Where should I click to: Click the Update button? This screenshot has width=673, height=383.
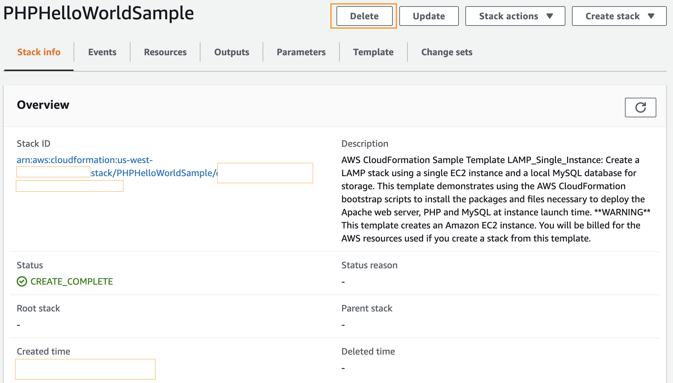[428, 16]
